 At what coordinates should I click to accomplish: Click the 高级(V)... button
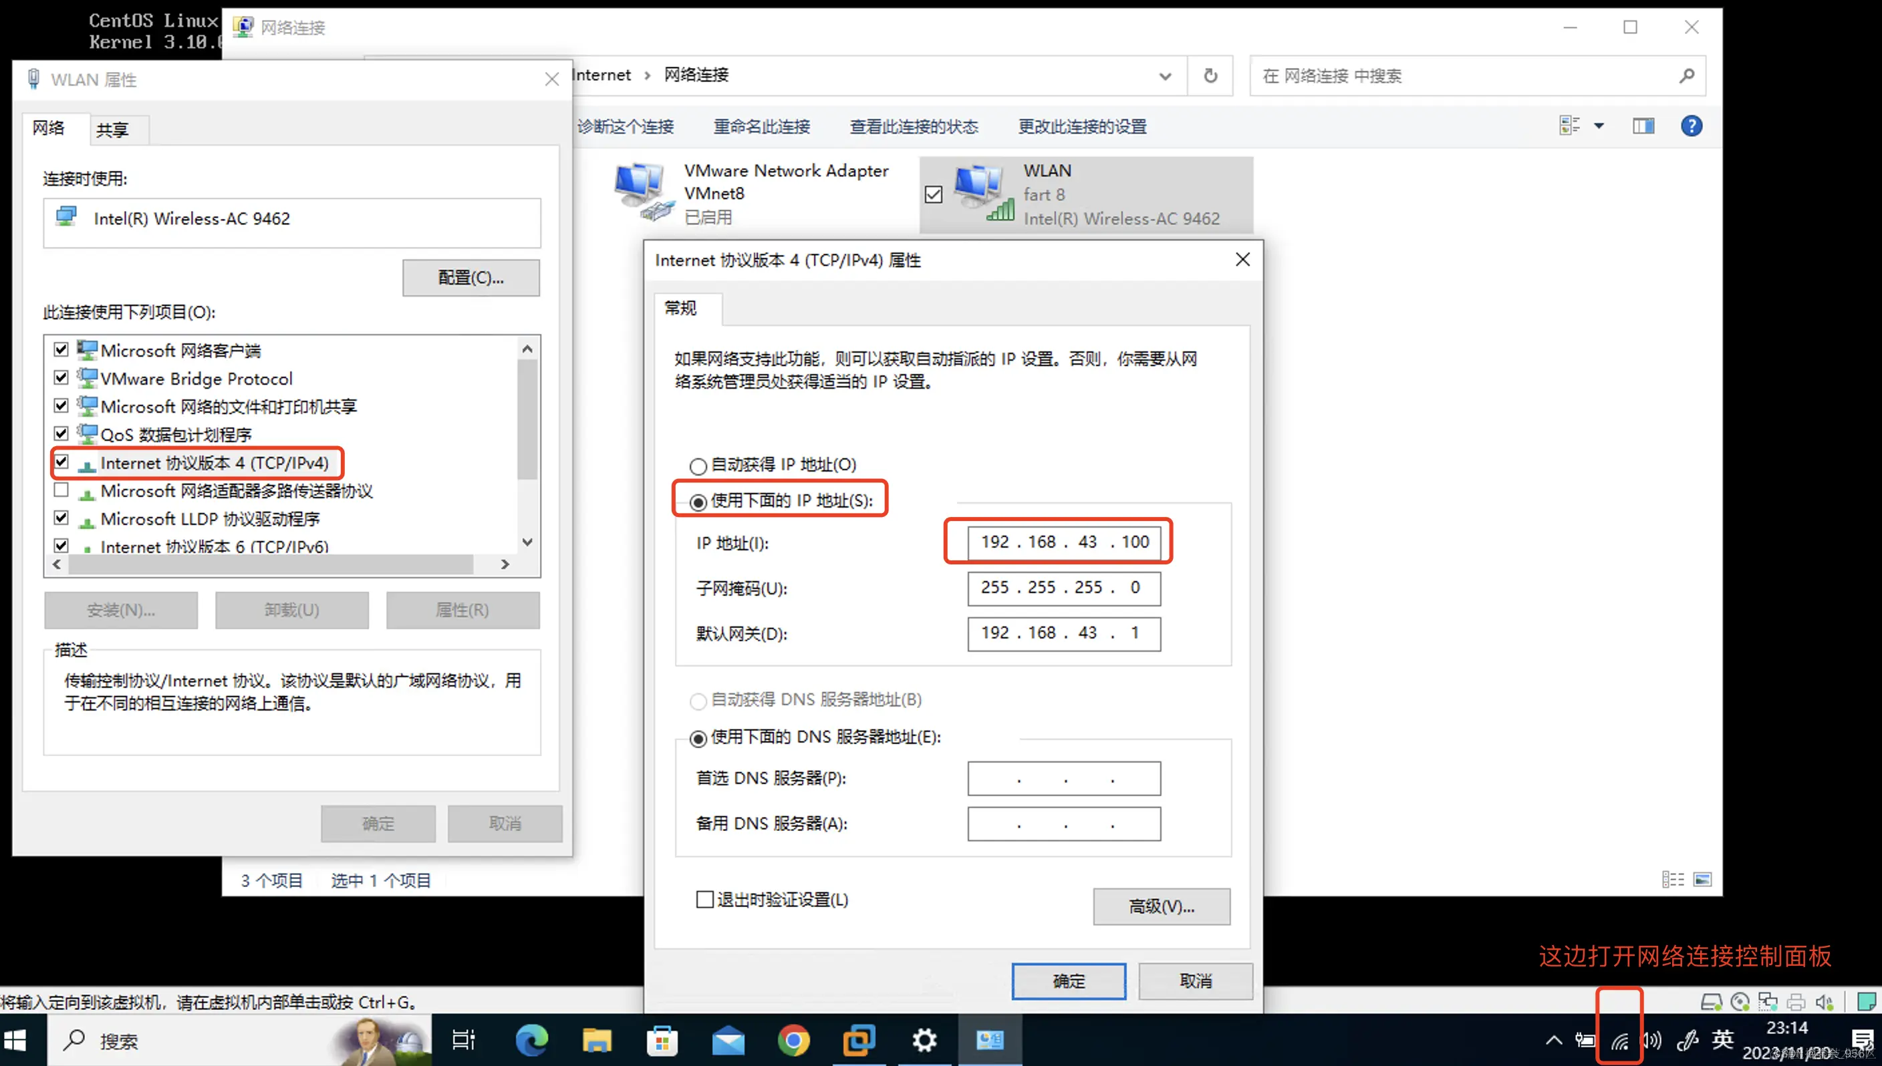(1161, 906)
